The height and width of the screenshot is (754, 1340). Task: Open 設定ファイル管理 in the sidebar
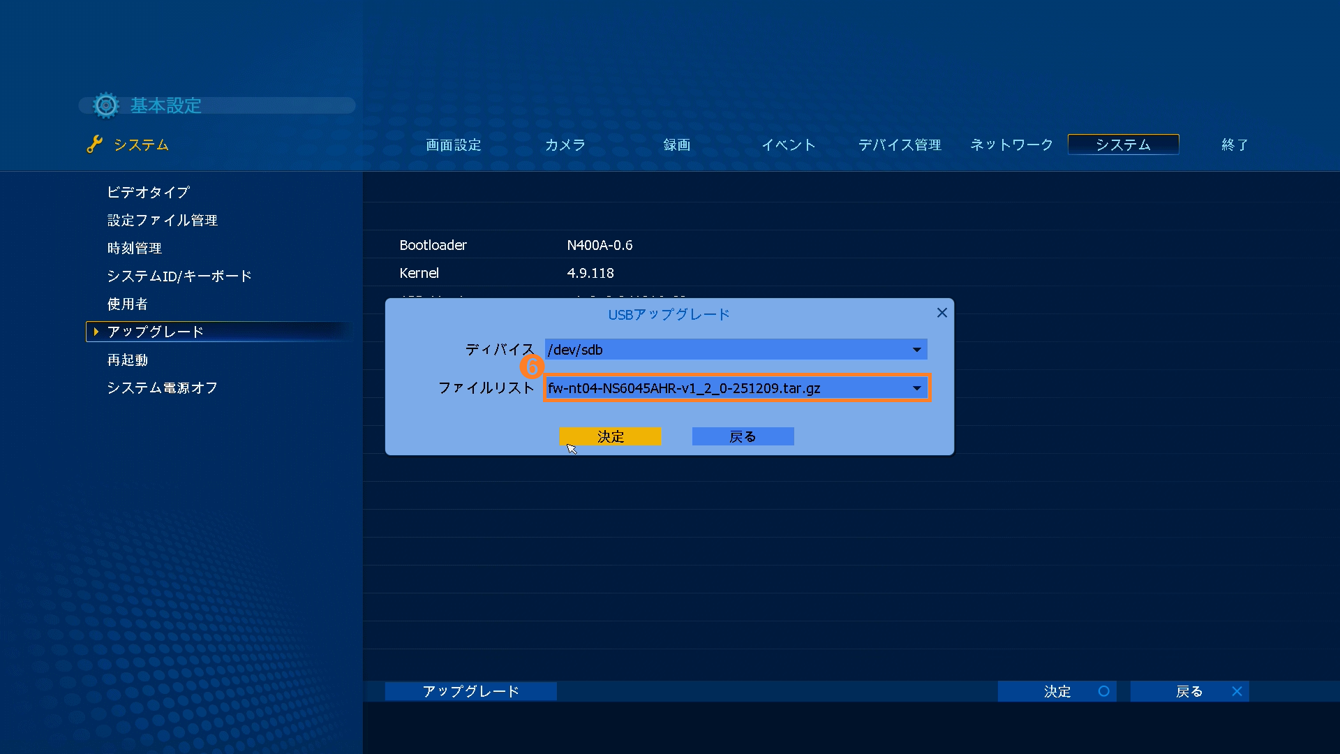(x=162, y=220)
